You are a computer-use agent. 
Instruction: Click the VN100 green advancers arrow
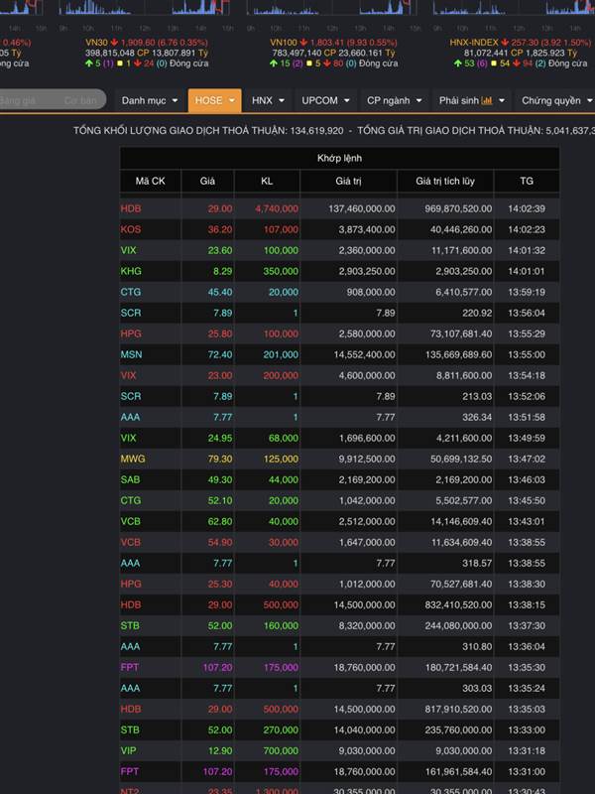pyautogui.click(x=273, y=64)
